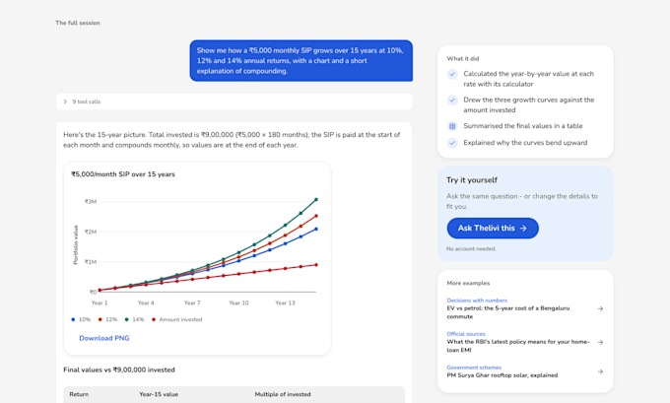Click the final 14% data point on the chart
Screen dimensions: 670x403
(316, 200)
